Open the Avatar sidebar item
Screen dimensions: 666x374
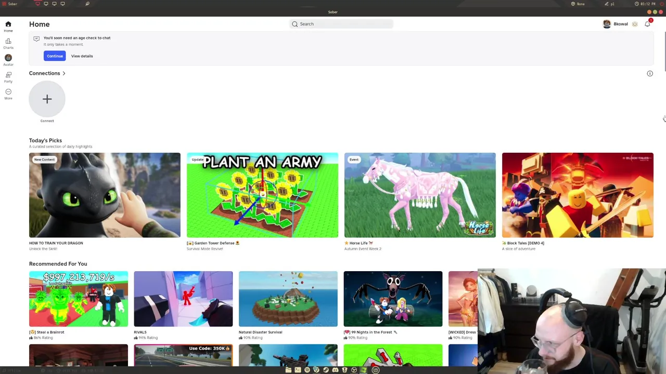pos(8,60)
